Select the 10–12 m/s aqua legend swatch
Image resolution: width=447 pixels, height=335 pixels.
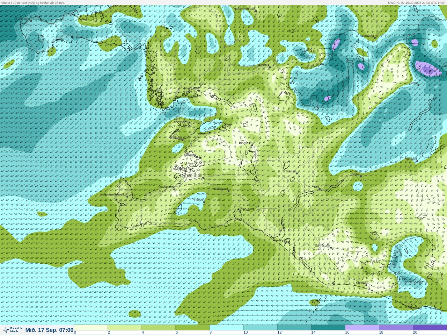(260, 328)
